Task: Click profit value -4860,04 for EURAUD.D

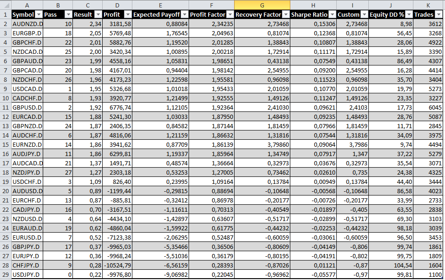Action: tap(117, 228)
